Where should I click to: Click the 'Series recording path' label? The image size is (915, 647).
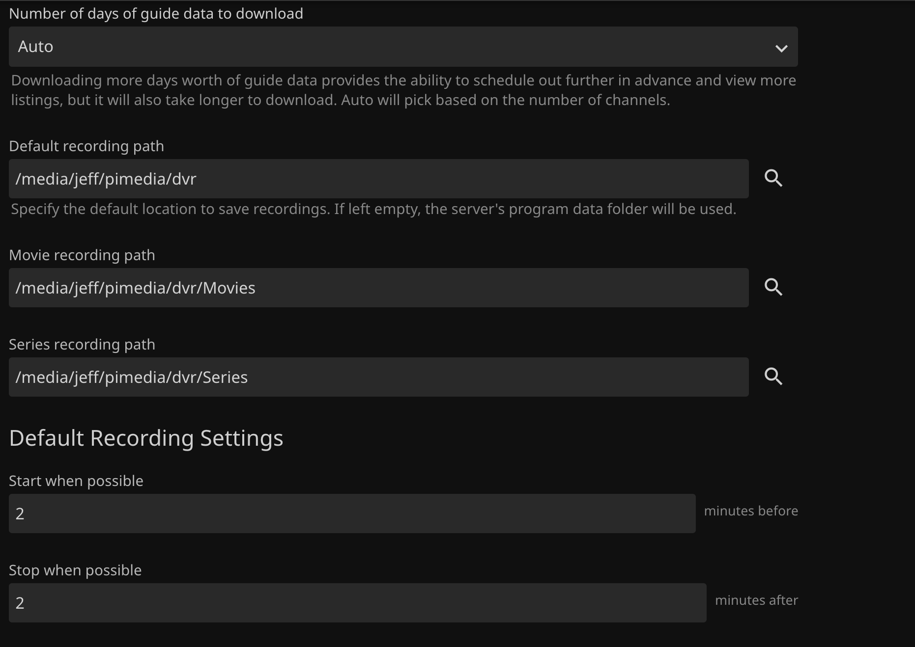click(x=82, y=345)
